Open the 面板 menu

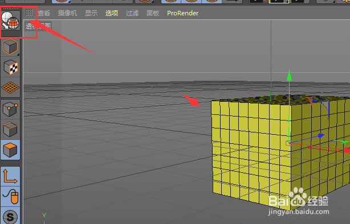point(153,13)
